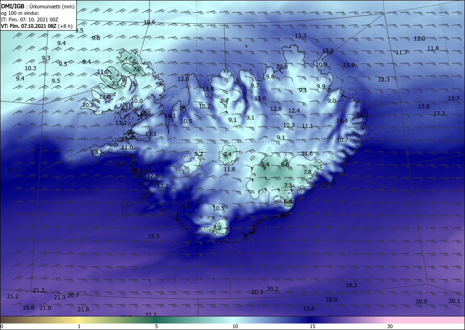Select the initial time line "IT: Fim. 07. 10. 2021 00Z"
Viewport: 465px width, 330px height.
click(30, 20)
